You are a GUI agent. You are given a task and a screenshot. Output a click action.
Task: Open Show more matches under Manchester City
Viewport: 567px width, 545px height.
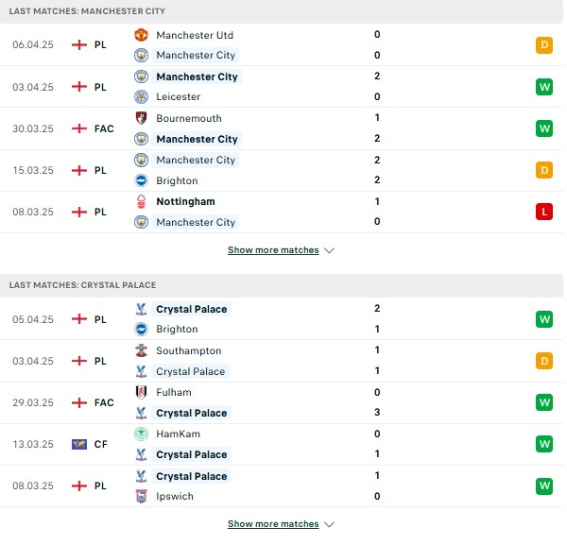tap(273, 250)
